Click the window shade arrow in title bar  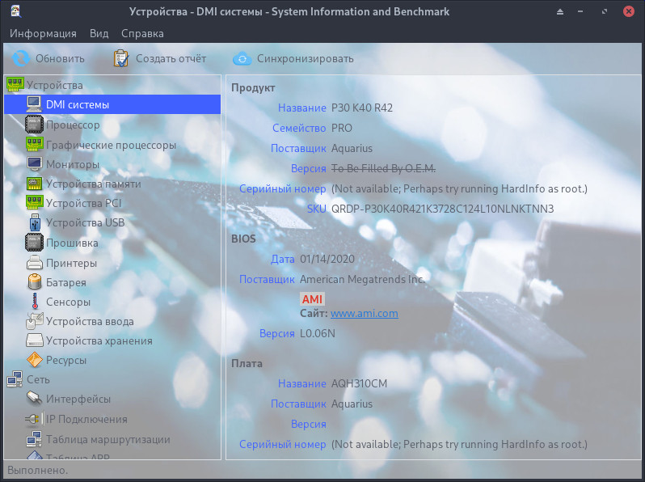coord(560,11)
